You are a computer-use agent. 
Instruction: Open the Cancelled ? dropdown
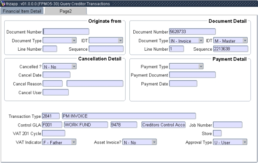pos(74,66)
